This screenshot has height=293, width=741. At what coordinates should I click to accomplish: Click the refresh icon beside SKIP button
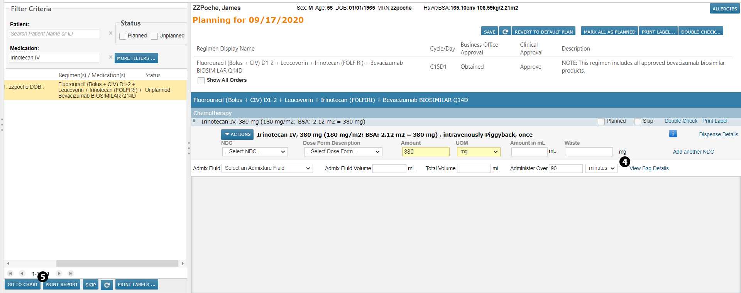click(x=107, y=285)
